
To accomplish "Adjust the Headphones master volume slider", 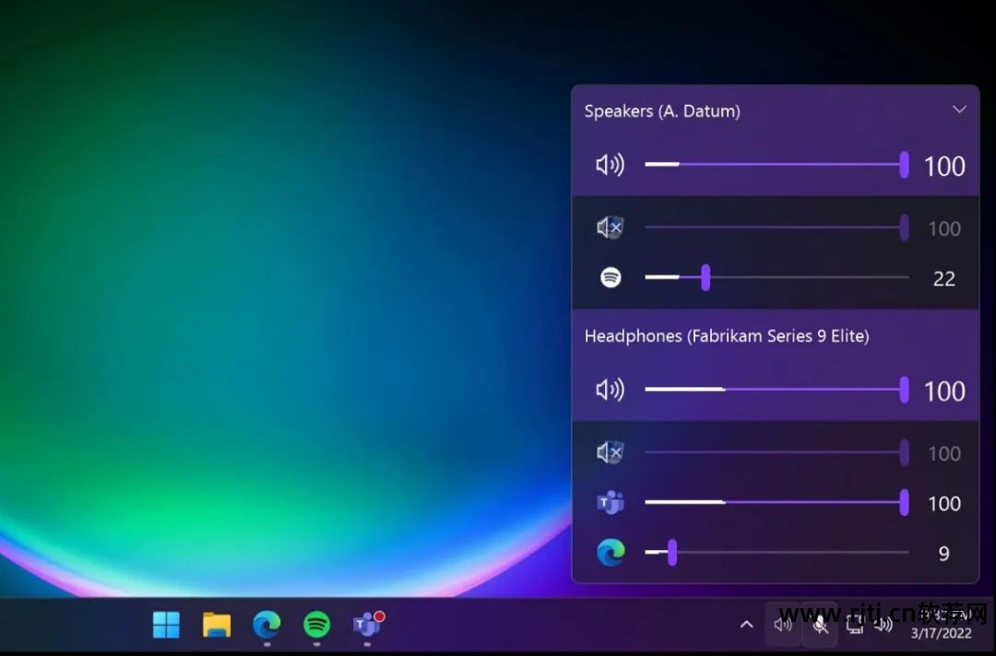I will (x=777, y=390).
